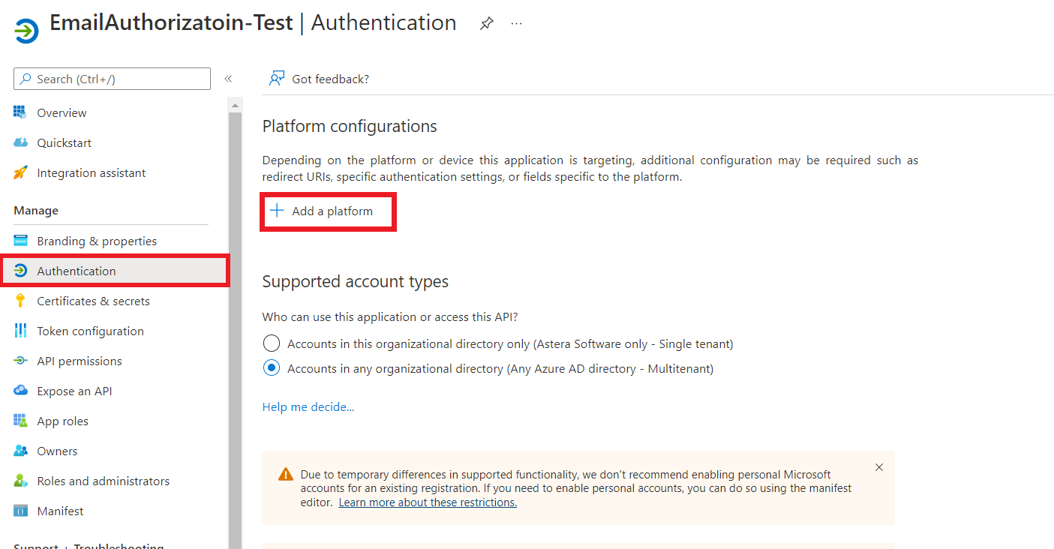Open Branding & properties page
This screenshot has height=549, width=1054.
coord(97,241)
